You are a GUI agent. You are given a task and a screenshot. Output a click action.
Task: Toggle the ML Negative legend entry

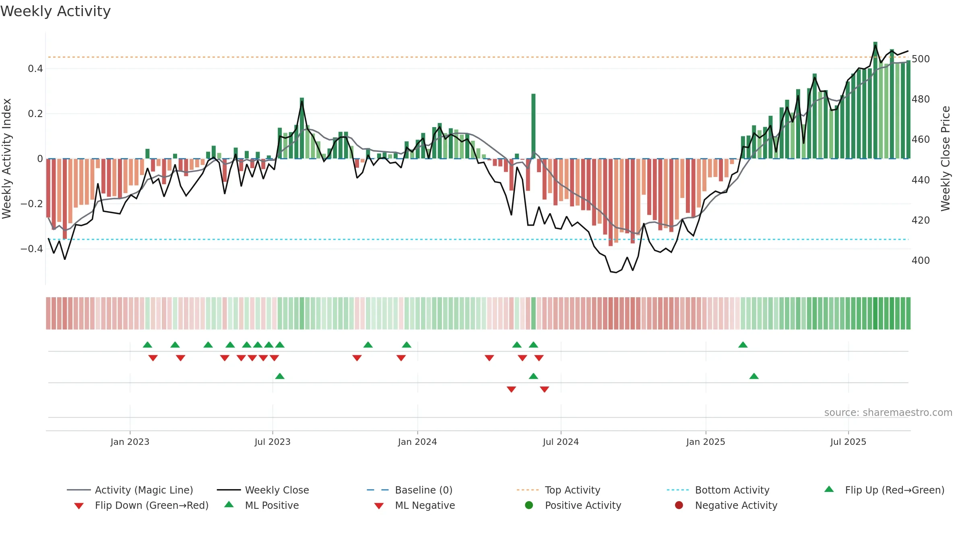[x=415, y=505]
